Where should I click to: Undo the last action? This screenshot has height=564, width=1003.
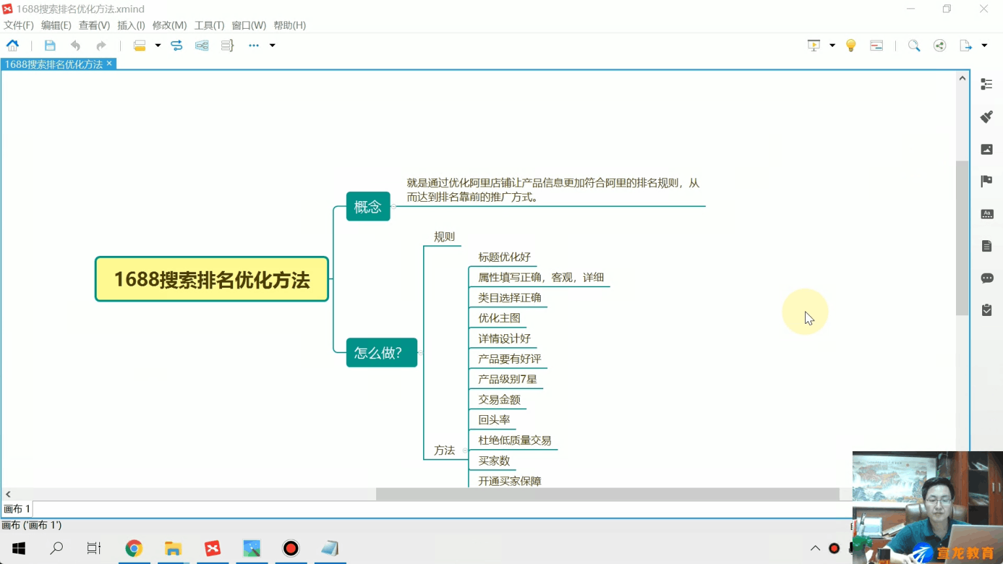pyautogui.click(x=76, y=45)
